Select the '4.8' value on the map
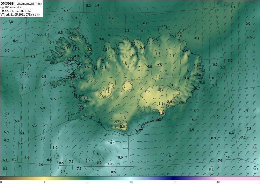The image size is (260, 184). pos(101,39)
